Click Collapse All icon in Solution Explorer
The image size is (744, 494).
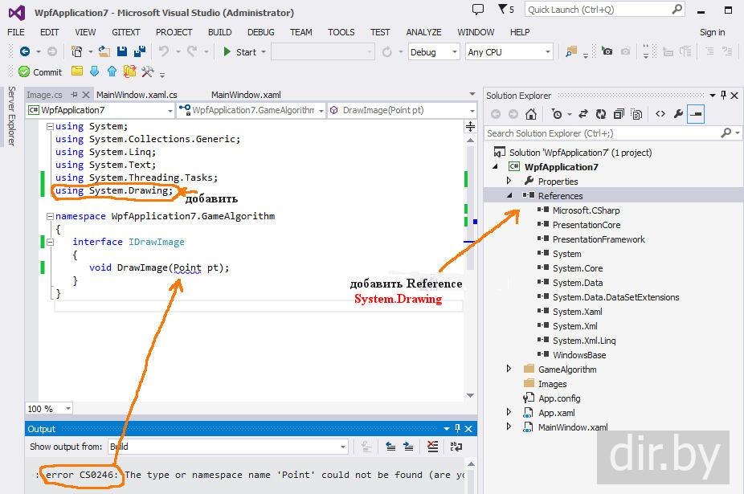(x=619, y=114)
